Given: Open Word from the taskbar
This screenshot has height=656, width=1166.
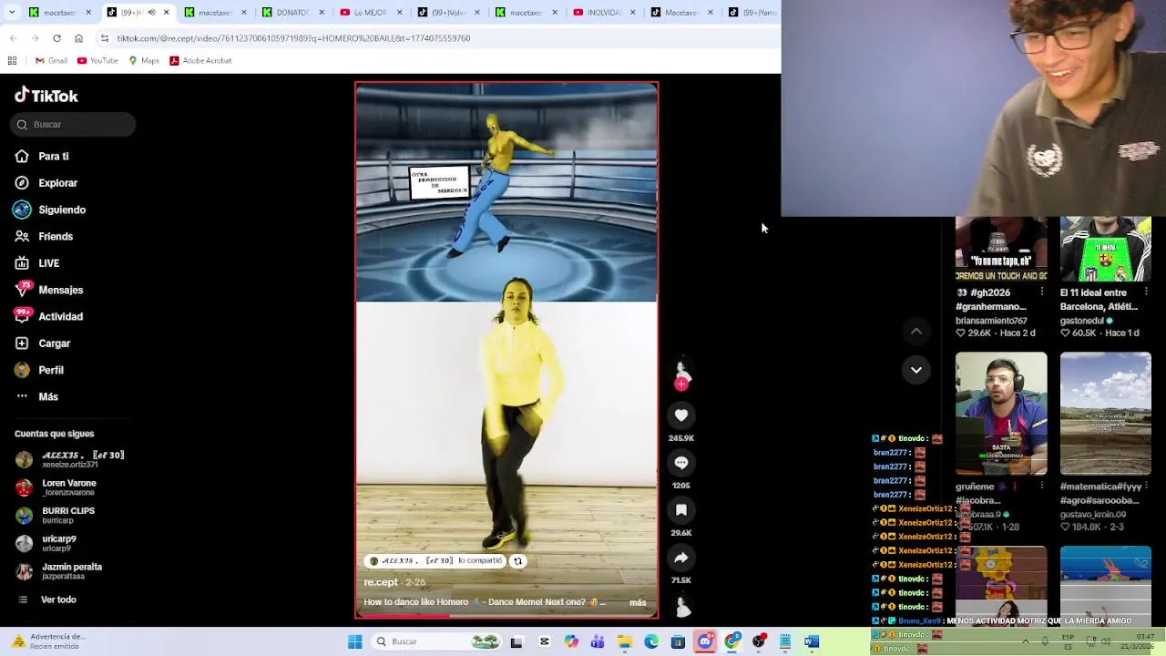Looking at the screenshot, I should tap(812, 642).
